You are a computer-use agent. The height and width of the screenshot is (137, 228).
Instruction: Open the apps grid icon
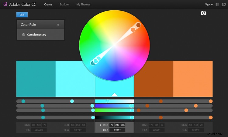click(x=217, y=5)
